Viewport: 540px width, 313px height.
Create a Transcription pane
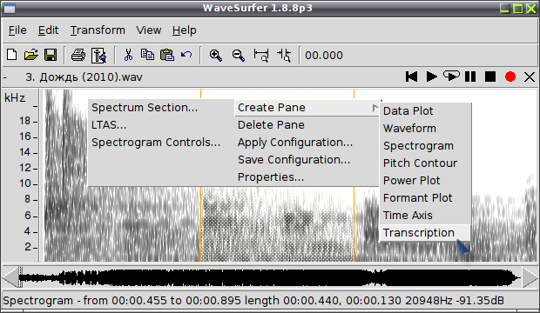[425, 233]
